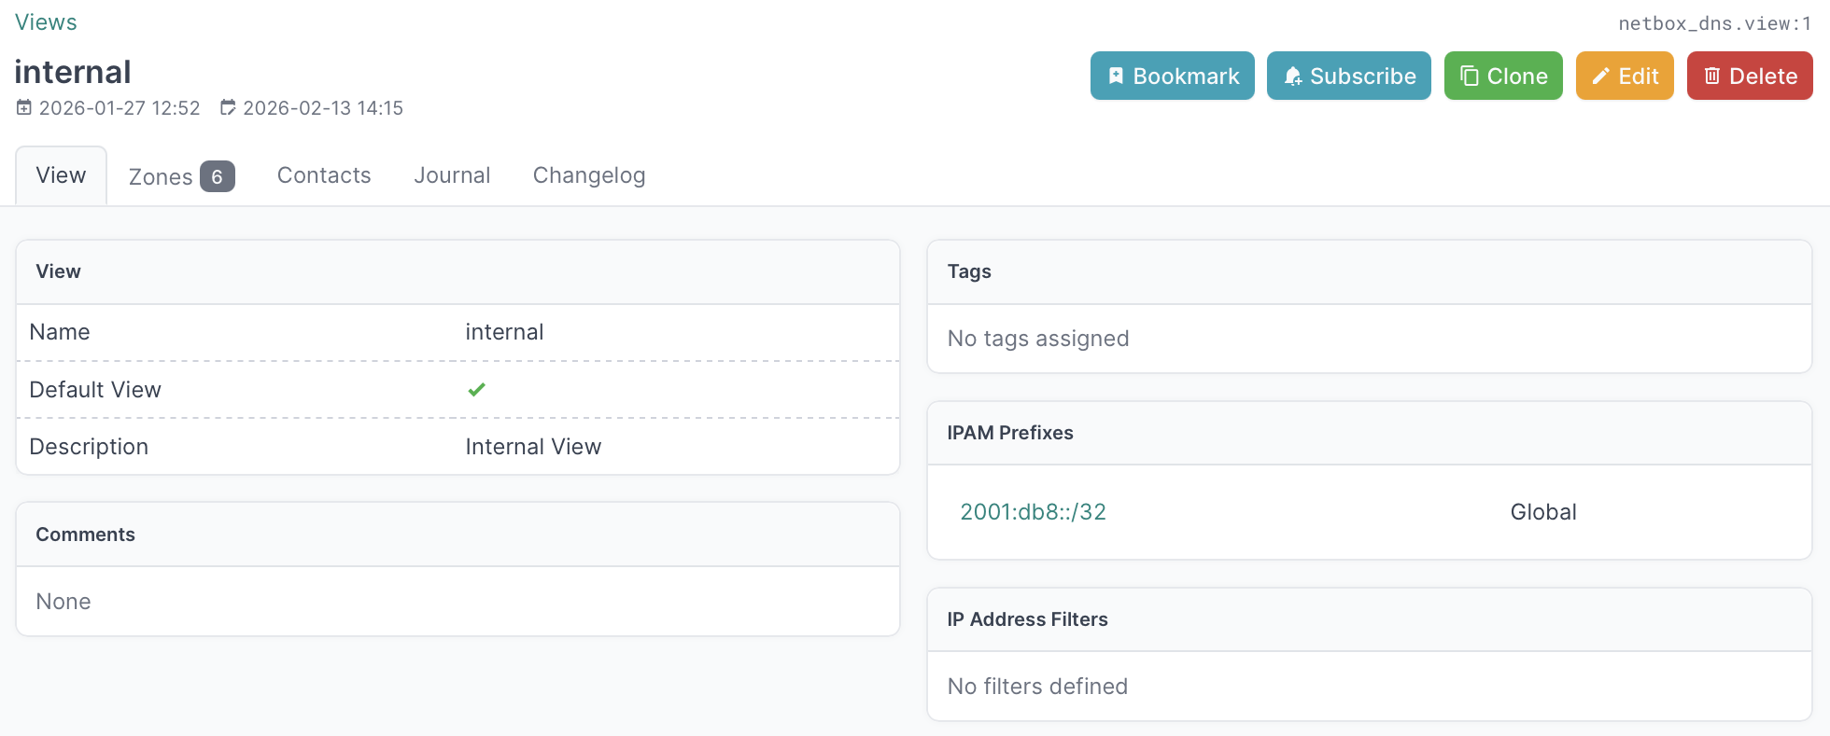The image size is (1830, 736).
Task: View the Changelog tab
Action: pyautogui.click(x=588, y=175)
